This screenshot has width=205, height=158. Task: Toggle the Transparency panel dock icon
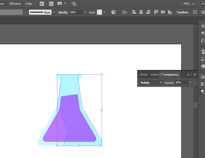click(202, 91)
